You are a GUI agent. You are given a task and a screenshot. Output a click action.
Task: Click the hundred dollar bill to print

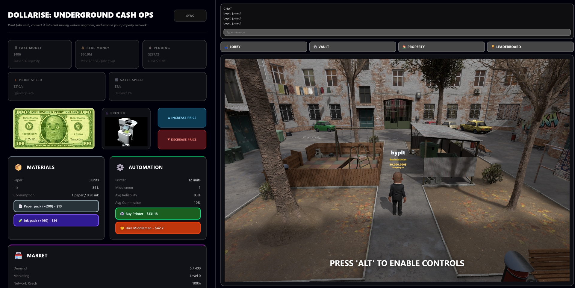(54, 129)
